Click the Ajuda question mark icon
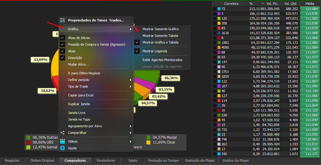 pos(62,148)
